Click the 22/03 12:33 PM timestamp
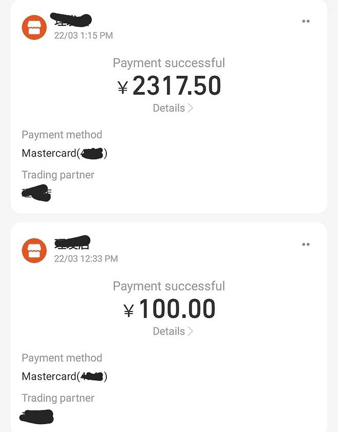The height and width of the screenshot is (432, 338). (86, 258)
